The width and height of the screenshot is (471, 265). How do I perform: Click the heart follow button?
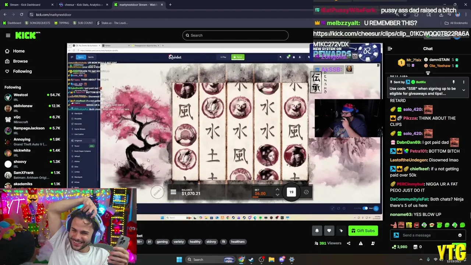coord(329,231)
